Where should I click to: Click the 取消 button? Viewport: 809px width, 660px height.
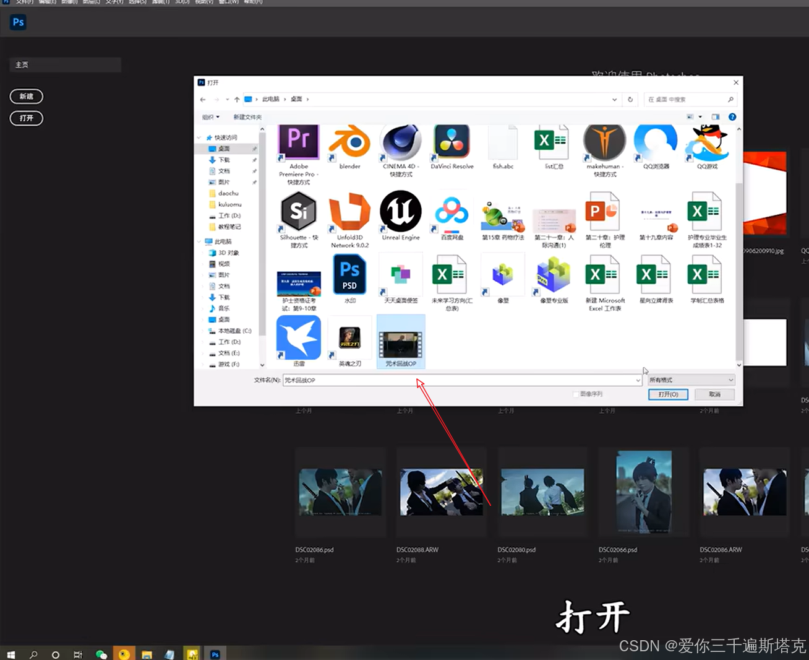point(714,394)
